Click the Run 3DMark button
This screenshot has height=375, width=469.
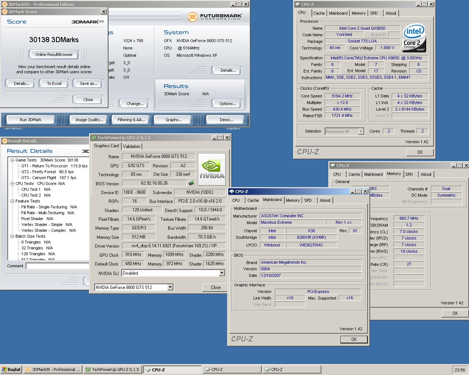point(30,120)
